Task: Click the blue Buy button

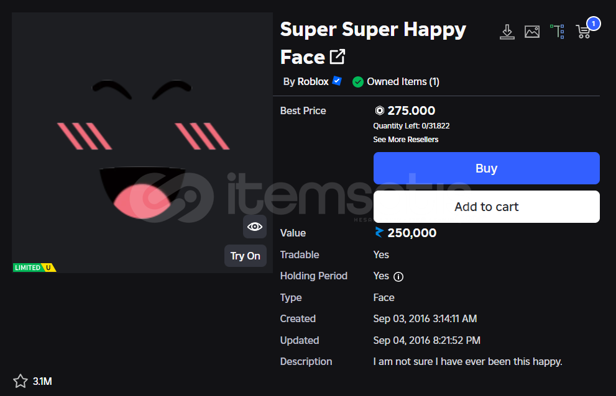Action: (486, 168)
